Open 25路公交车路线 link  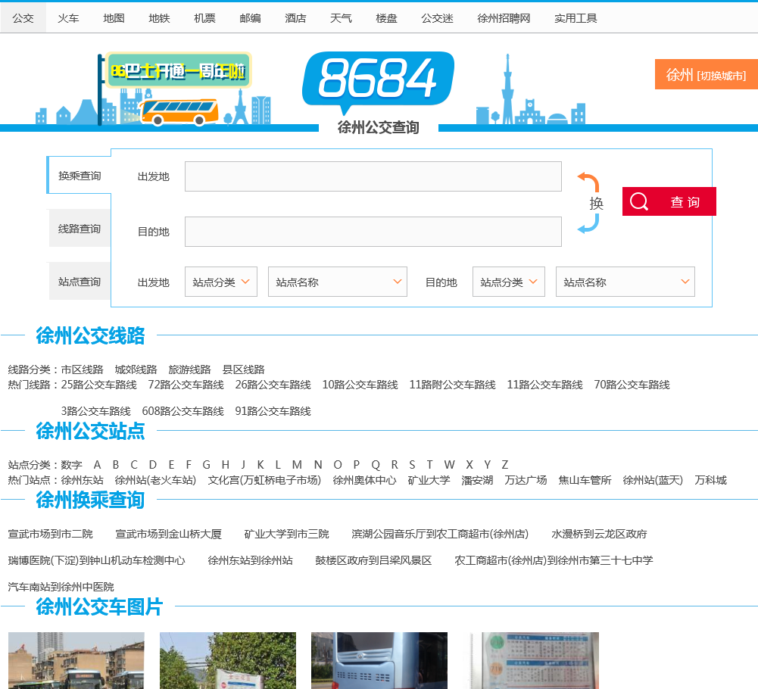pos(98,385)
